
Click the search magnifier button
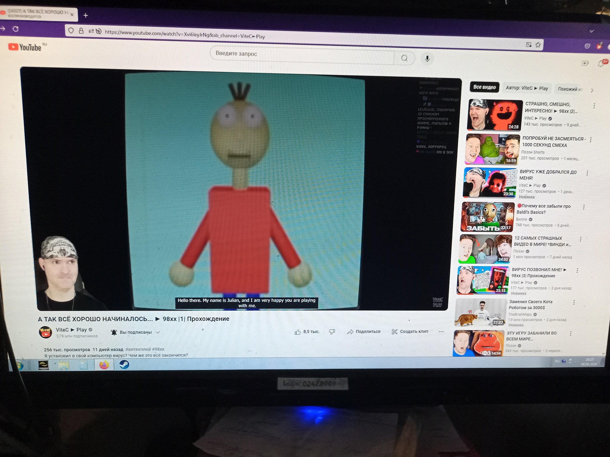[x=404, y=58]
